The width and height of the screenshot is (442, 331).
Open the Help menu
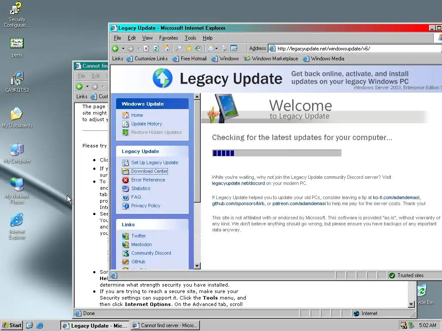[x=208, y=38]
